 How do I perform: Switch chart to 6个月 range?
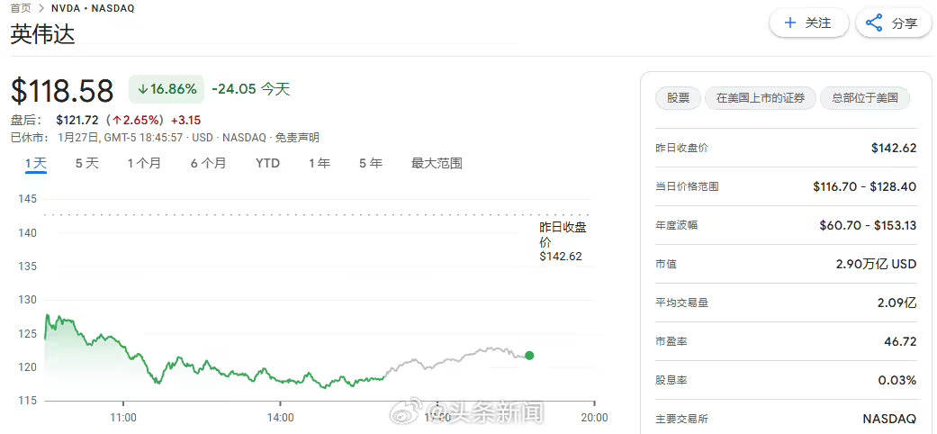[x=209, y=163]
